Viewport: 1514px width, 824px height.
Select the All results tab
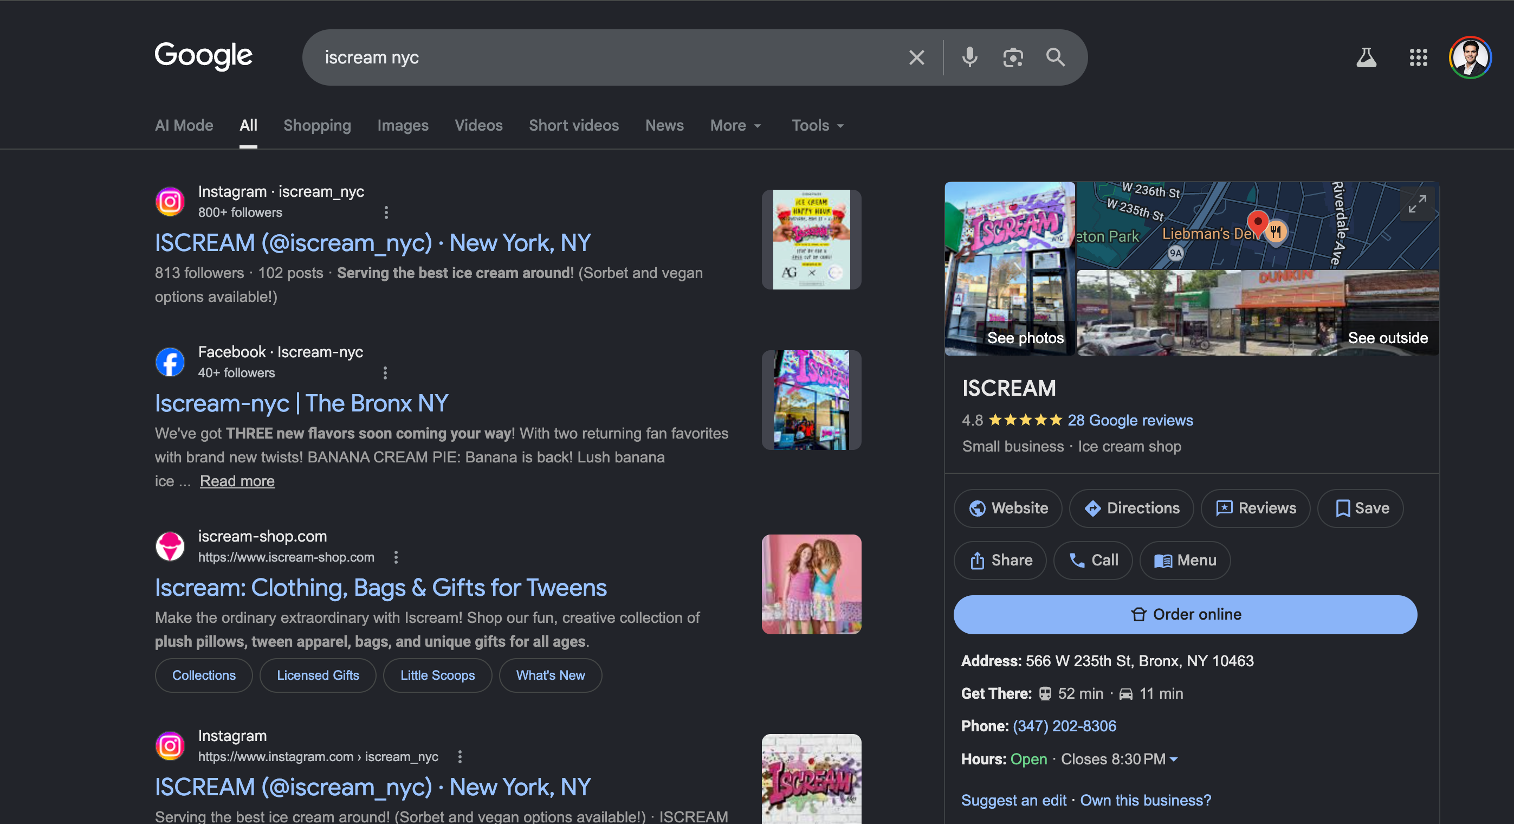tap(248, 125)
